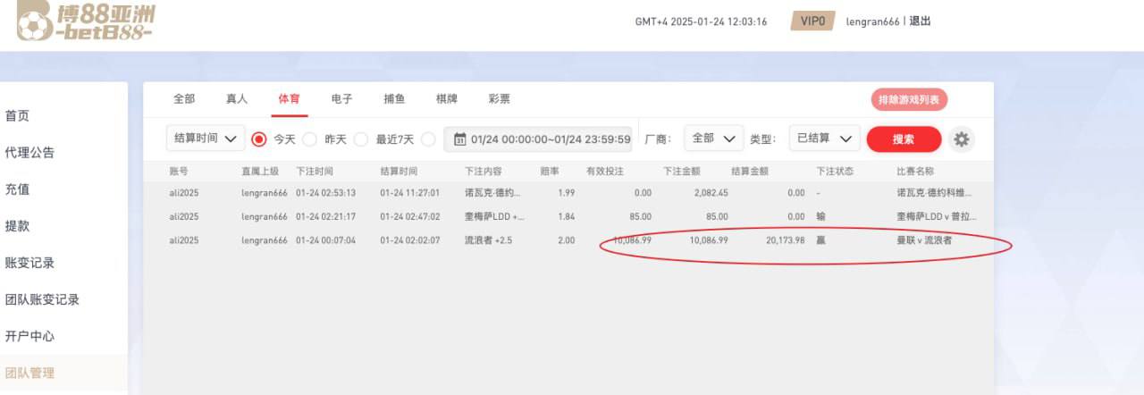The image size is (1144, 395).
Task: Click the 排除游戏列表 button
Action: point(909,100)
